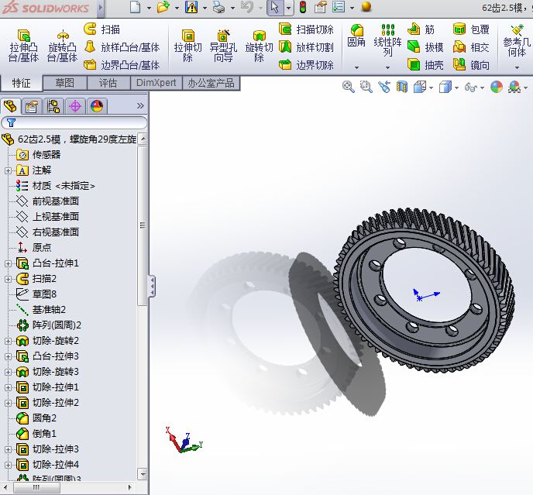Click the Edit Appearance color ball icon
The width and height of the screenshot is (533, 495).
496,88
